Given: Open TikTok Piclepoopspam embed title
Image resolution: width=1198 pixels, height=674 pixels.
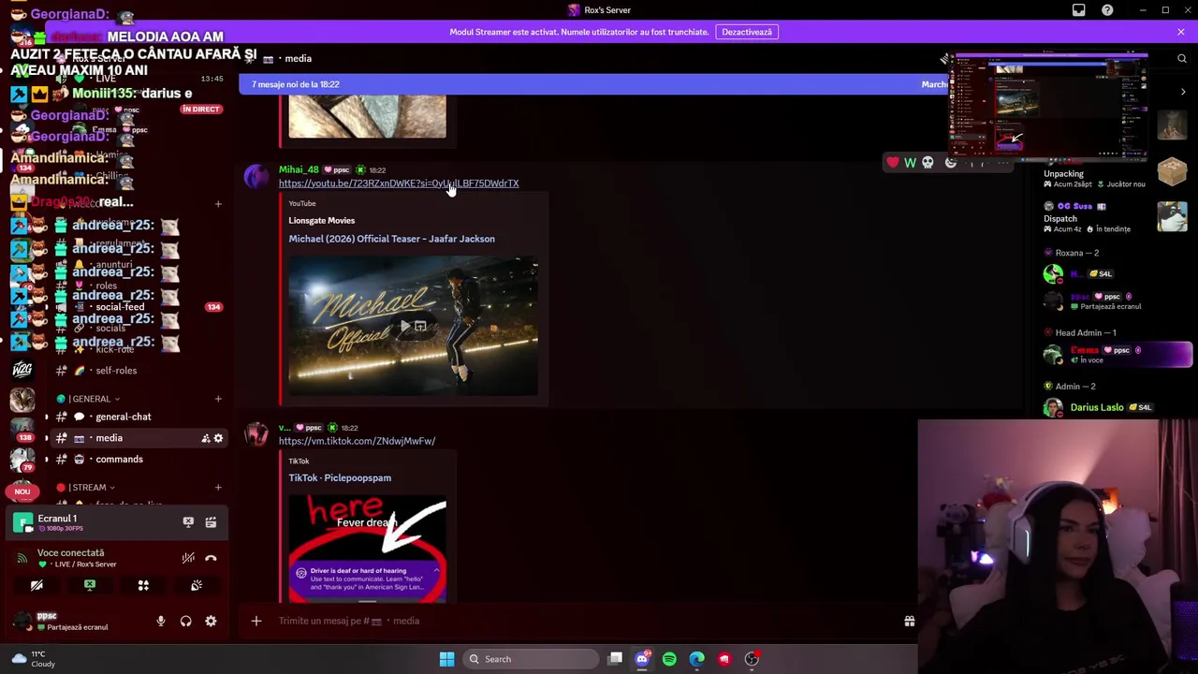Looking at the screenshot, I should [340, 477].
